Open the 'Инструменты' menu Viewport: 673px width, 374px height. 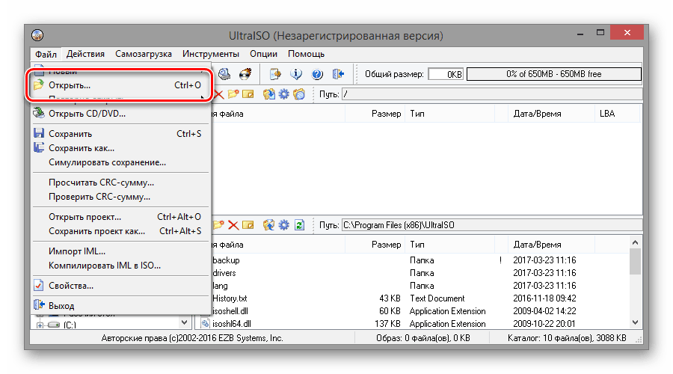[210, 54]
